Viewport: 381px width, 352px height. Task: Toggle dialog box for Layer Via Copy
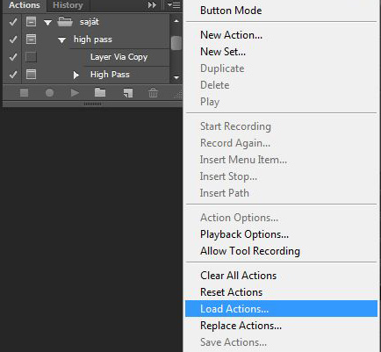coord(31,57)
